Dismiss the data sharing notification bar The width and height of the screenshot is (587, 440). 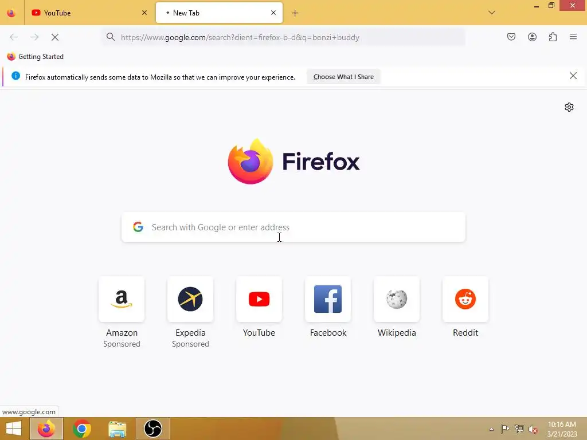[573, 76]
